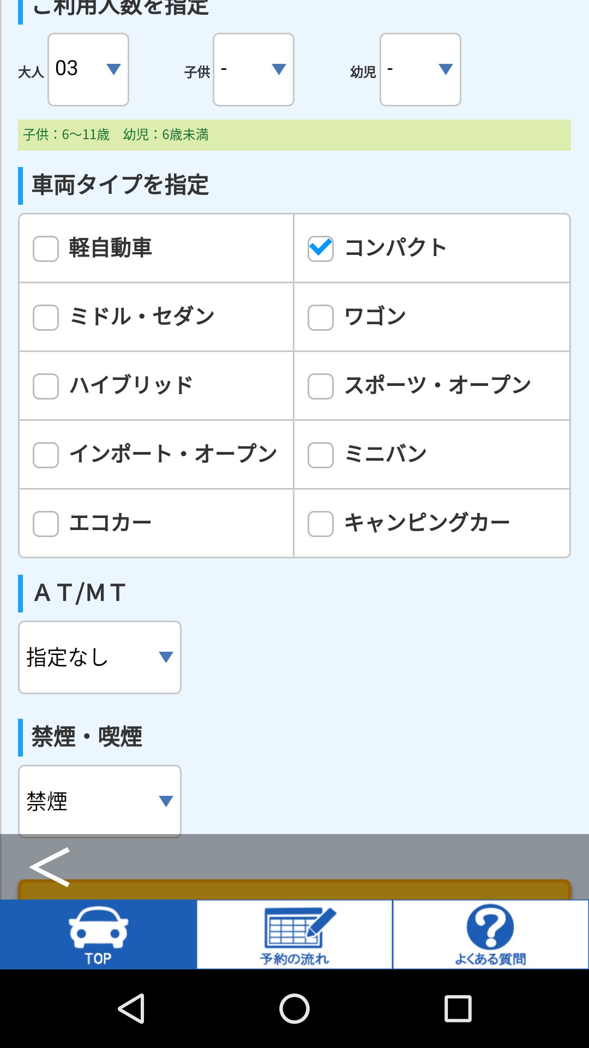Tick the キャンピングカー option
The width and height of the screenshot is (589, 1048).
click(321, 524)
